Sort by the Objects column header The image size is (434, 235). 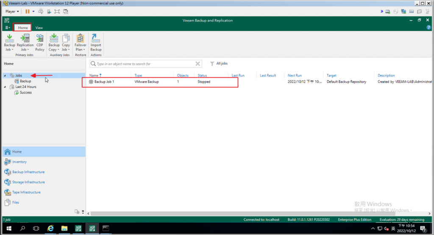[183, 75]
